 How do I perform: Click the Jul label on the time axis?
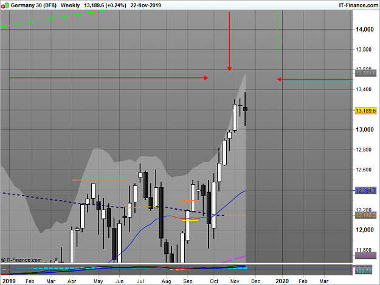coord(140,281)
